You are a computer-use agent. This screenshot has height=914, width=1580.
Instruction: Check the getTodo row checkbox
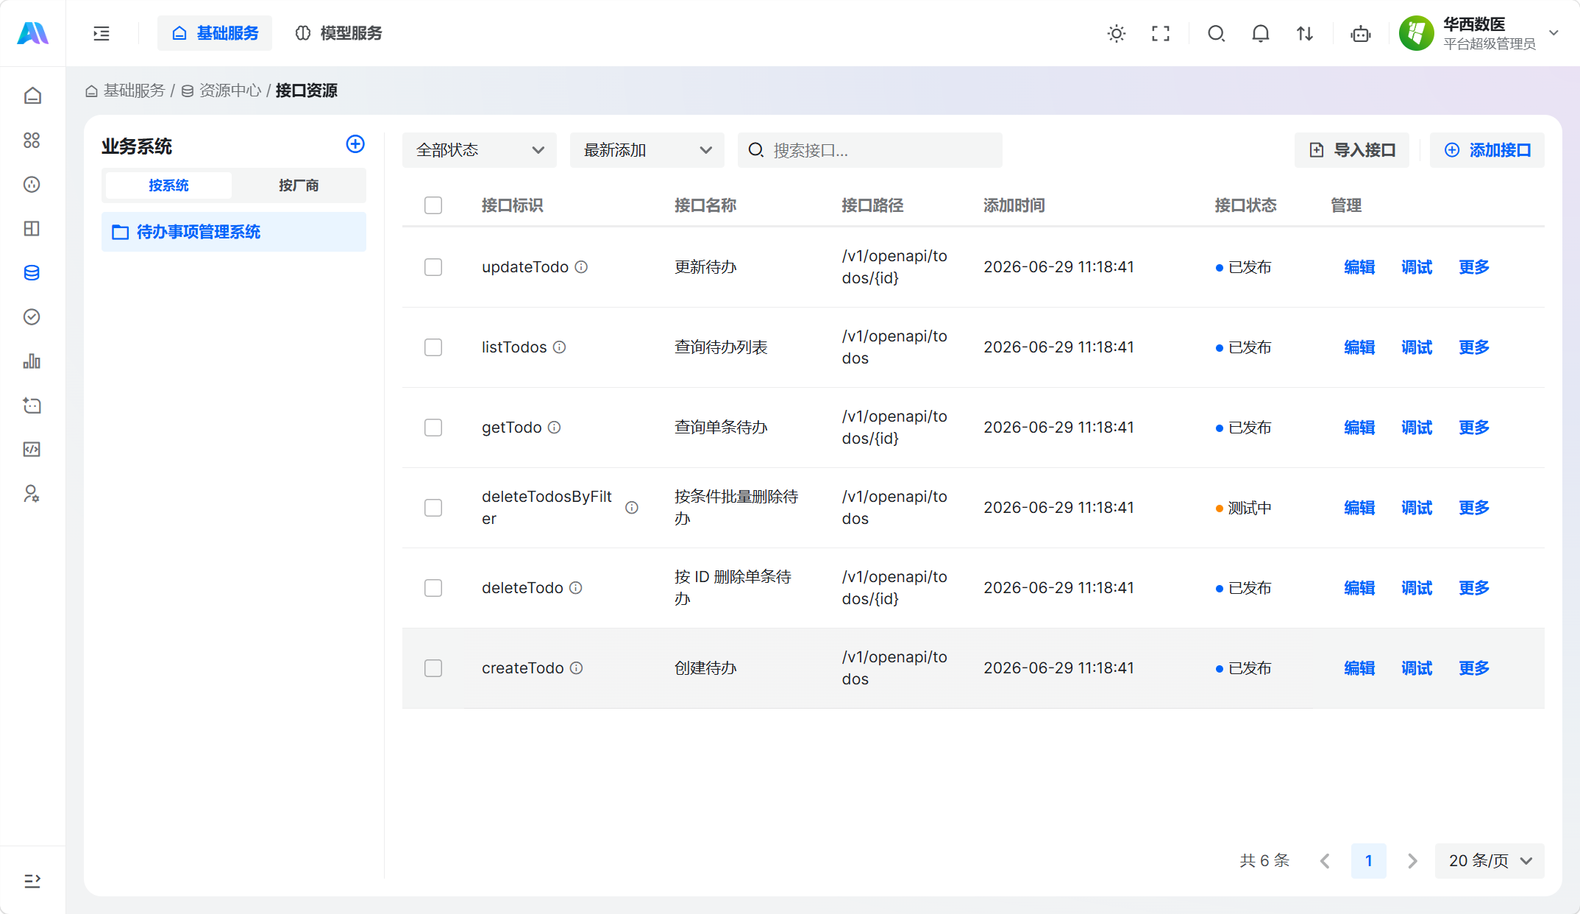(433, 428)
